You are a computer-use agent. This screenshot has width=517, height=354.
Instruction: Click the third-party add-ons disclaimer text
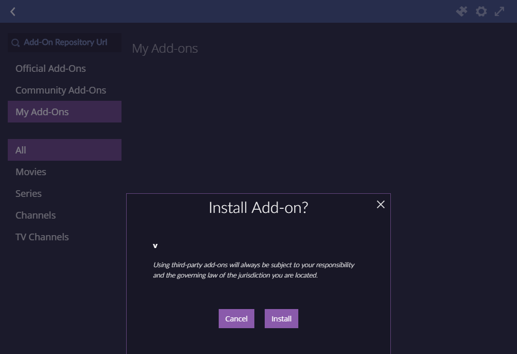point(253,270)
